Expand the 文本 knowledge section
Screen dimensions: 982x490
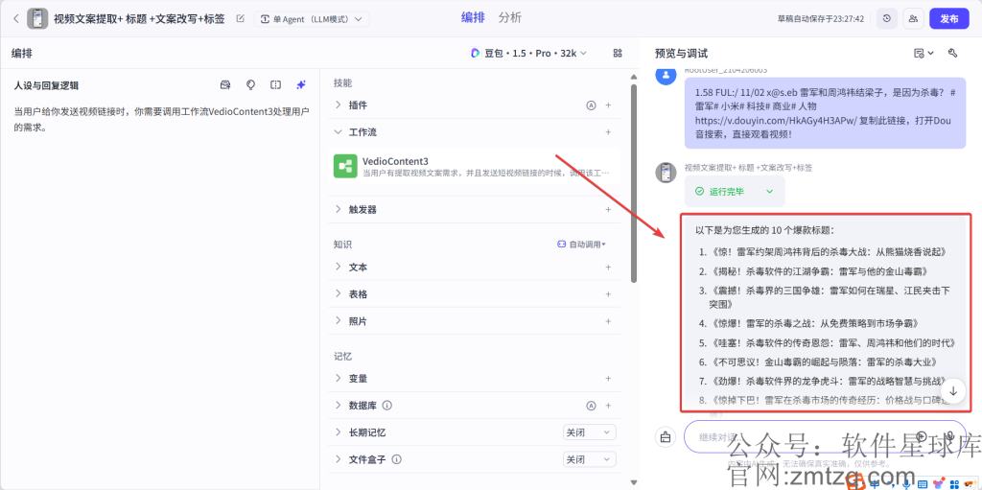pos(339,267)
